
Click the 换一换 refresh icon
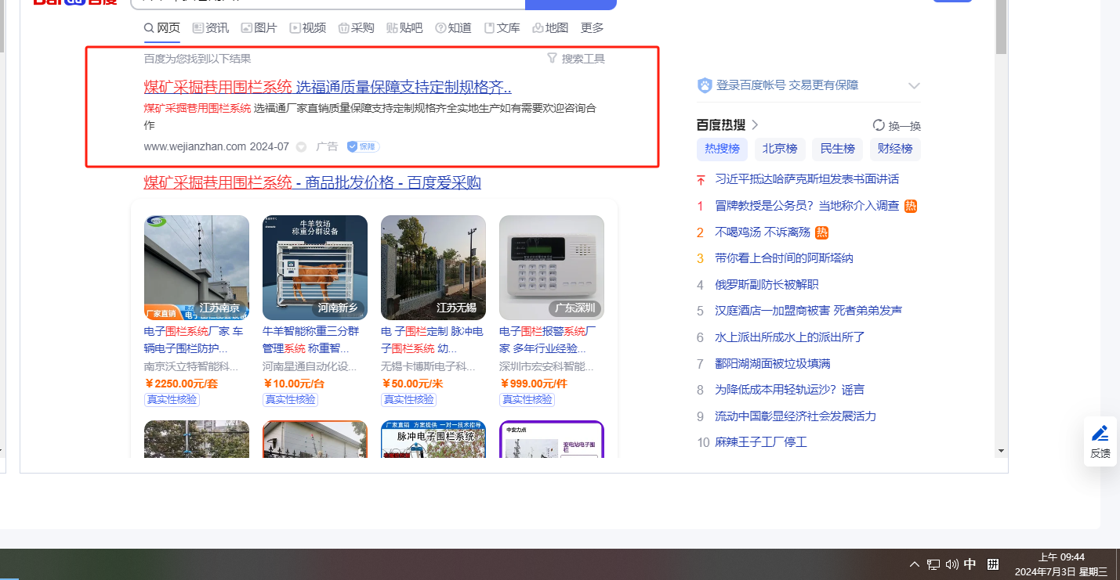pyautogui.click(x=879, y=125)
